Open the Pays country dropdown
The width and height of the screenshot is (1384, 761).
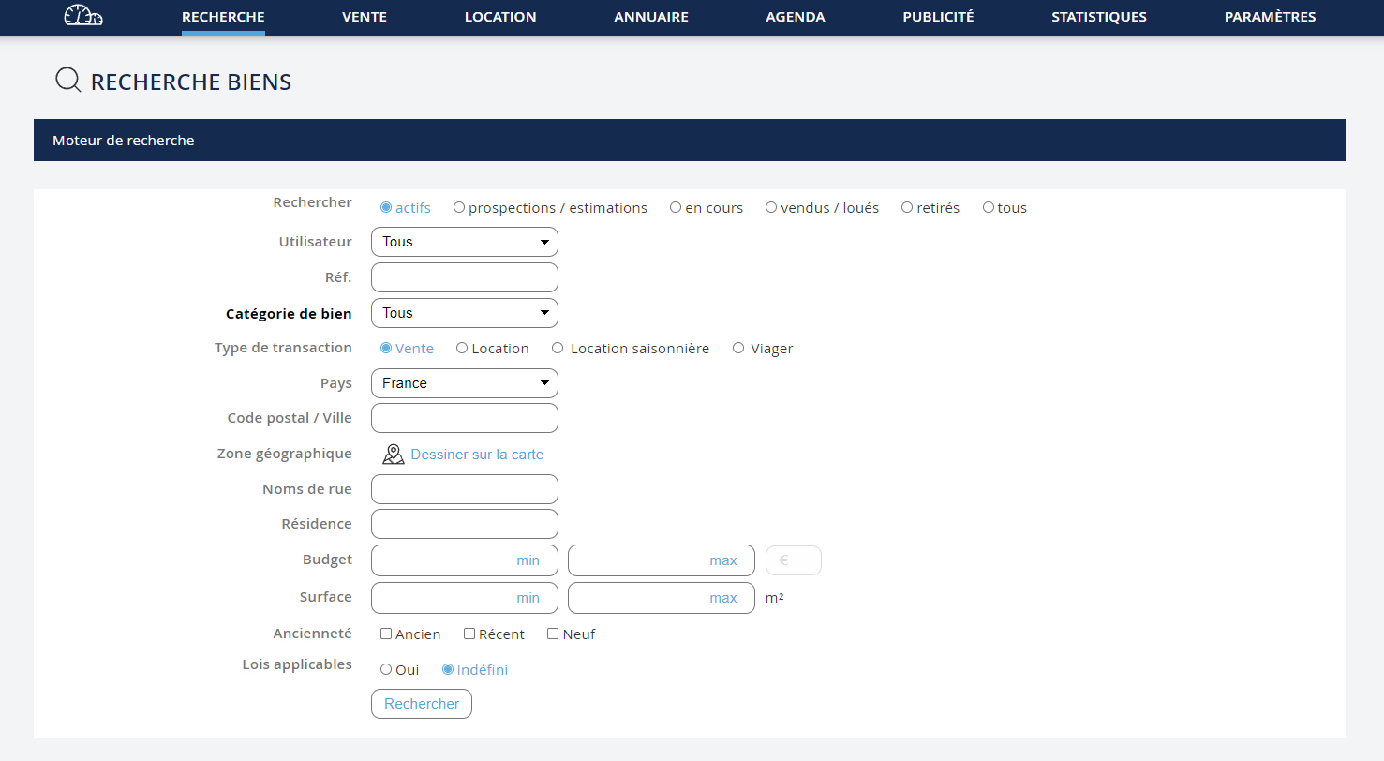tap(465, 383)
